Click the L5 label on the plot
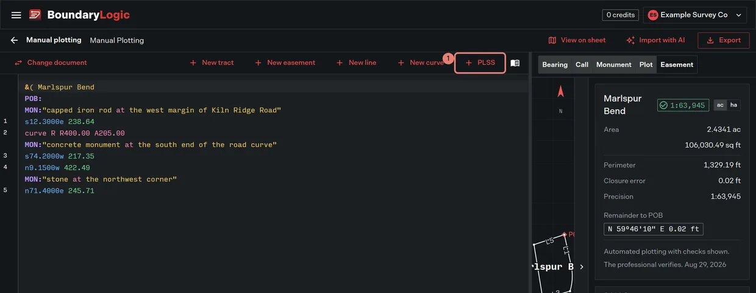The width and height of the screenshot is (756, 293). coord(549,241)
